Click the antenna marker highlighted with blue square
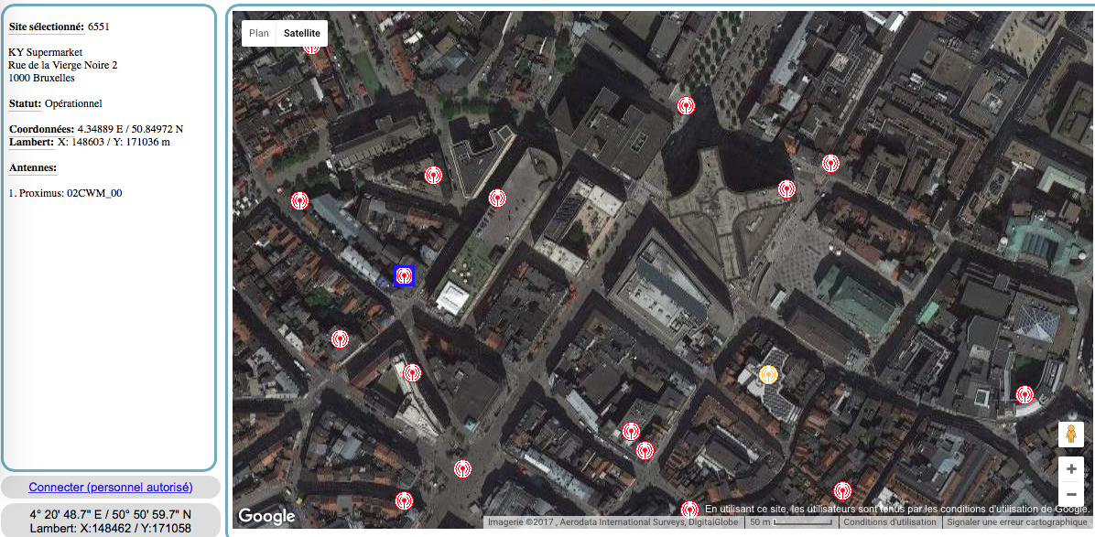The image size is (1095, 537). click(x=404, y=276)
